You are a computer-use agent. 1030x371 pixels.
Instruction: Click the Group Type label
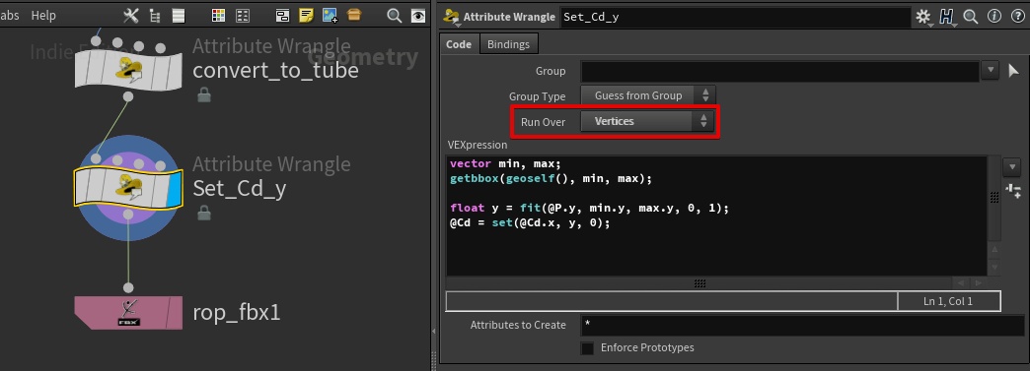pos(537,96)
